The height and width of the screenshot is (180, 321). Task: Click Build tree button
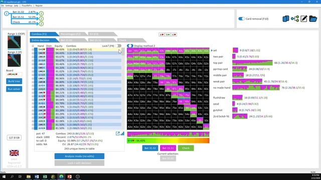(14, 81)
